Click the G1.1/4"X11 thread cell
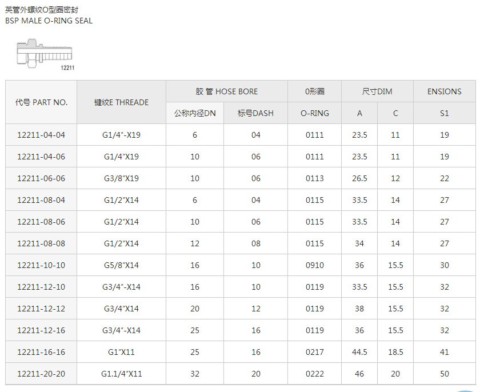The width and height of the screenshot is (488, 392). click(x=121, y=374)
